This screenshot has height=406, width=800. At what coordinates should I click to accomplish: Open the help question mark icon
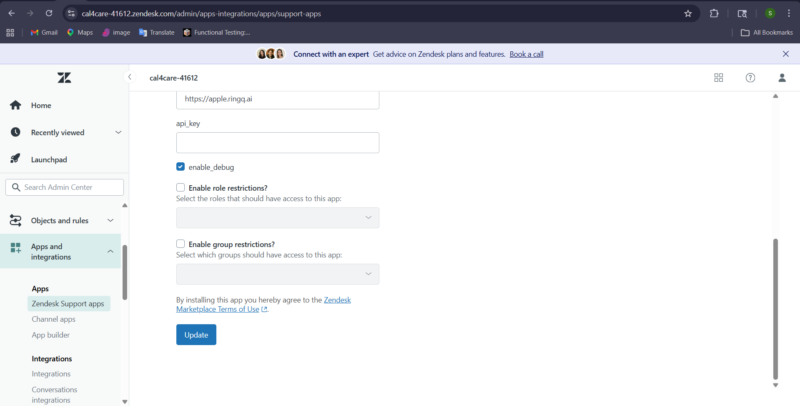(750, 78)
